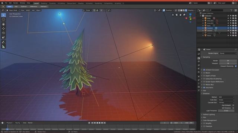
Task: Select the Cursor tool
Action: (3, 20)
